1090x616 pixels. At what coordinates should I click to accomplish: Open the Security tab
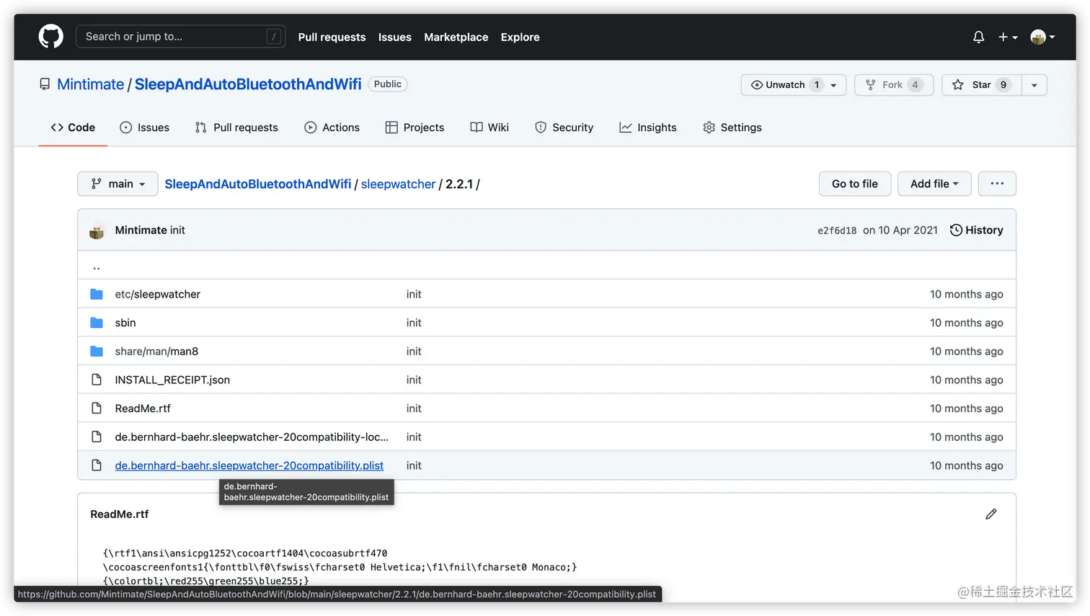564,128
